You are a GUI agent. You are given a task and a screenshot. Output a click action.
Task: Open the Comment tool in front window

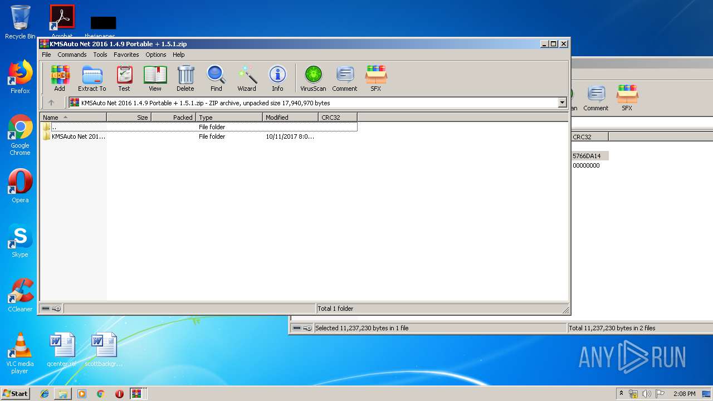pyautogui.click(x=345, y=78)
